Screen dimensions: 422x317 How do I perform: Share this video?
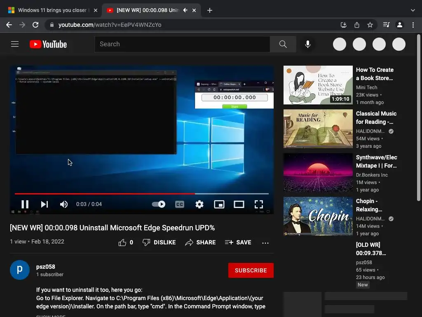point(200,242)
